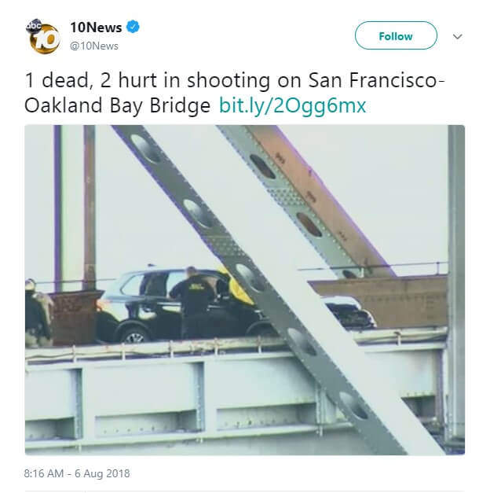Viewport: 490px width, 493px height.
Task: Click the abc logo on the avatar
Action: point(34,25)
